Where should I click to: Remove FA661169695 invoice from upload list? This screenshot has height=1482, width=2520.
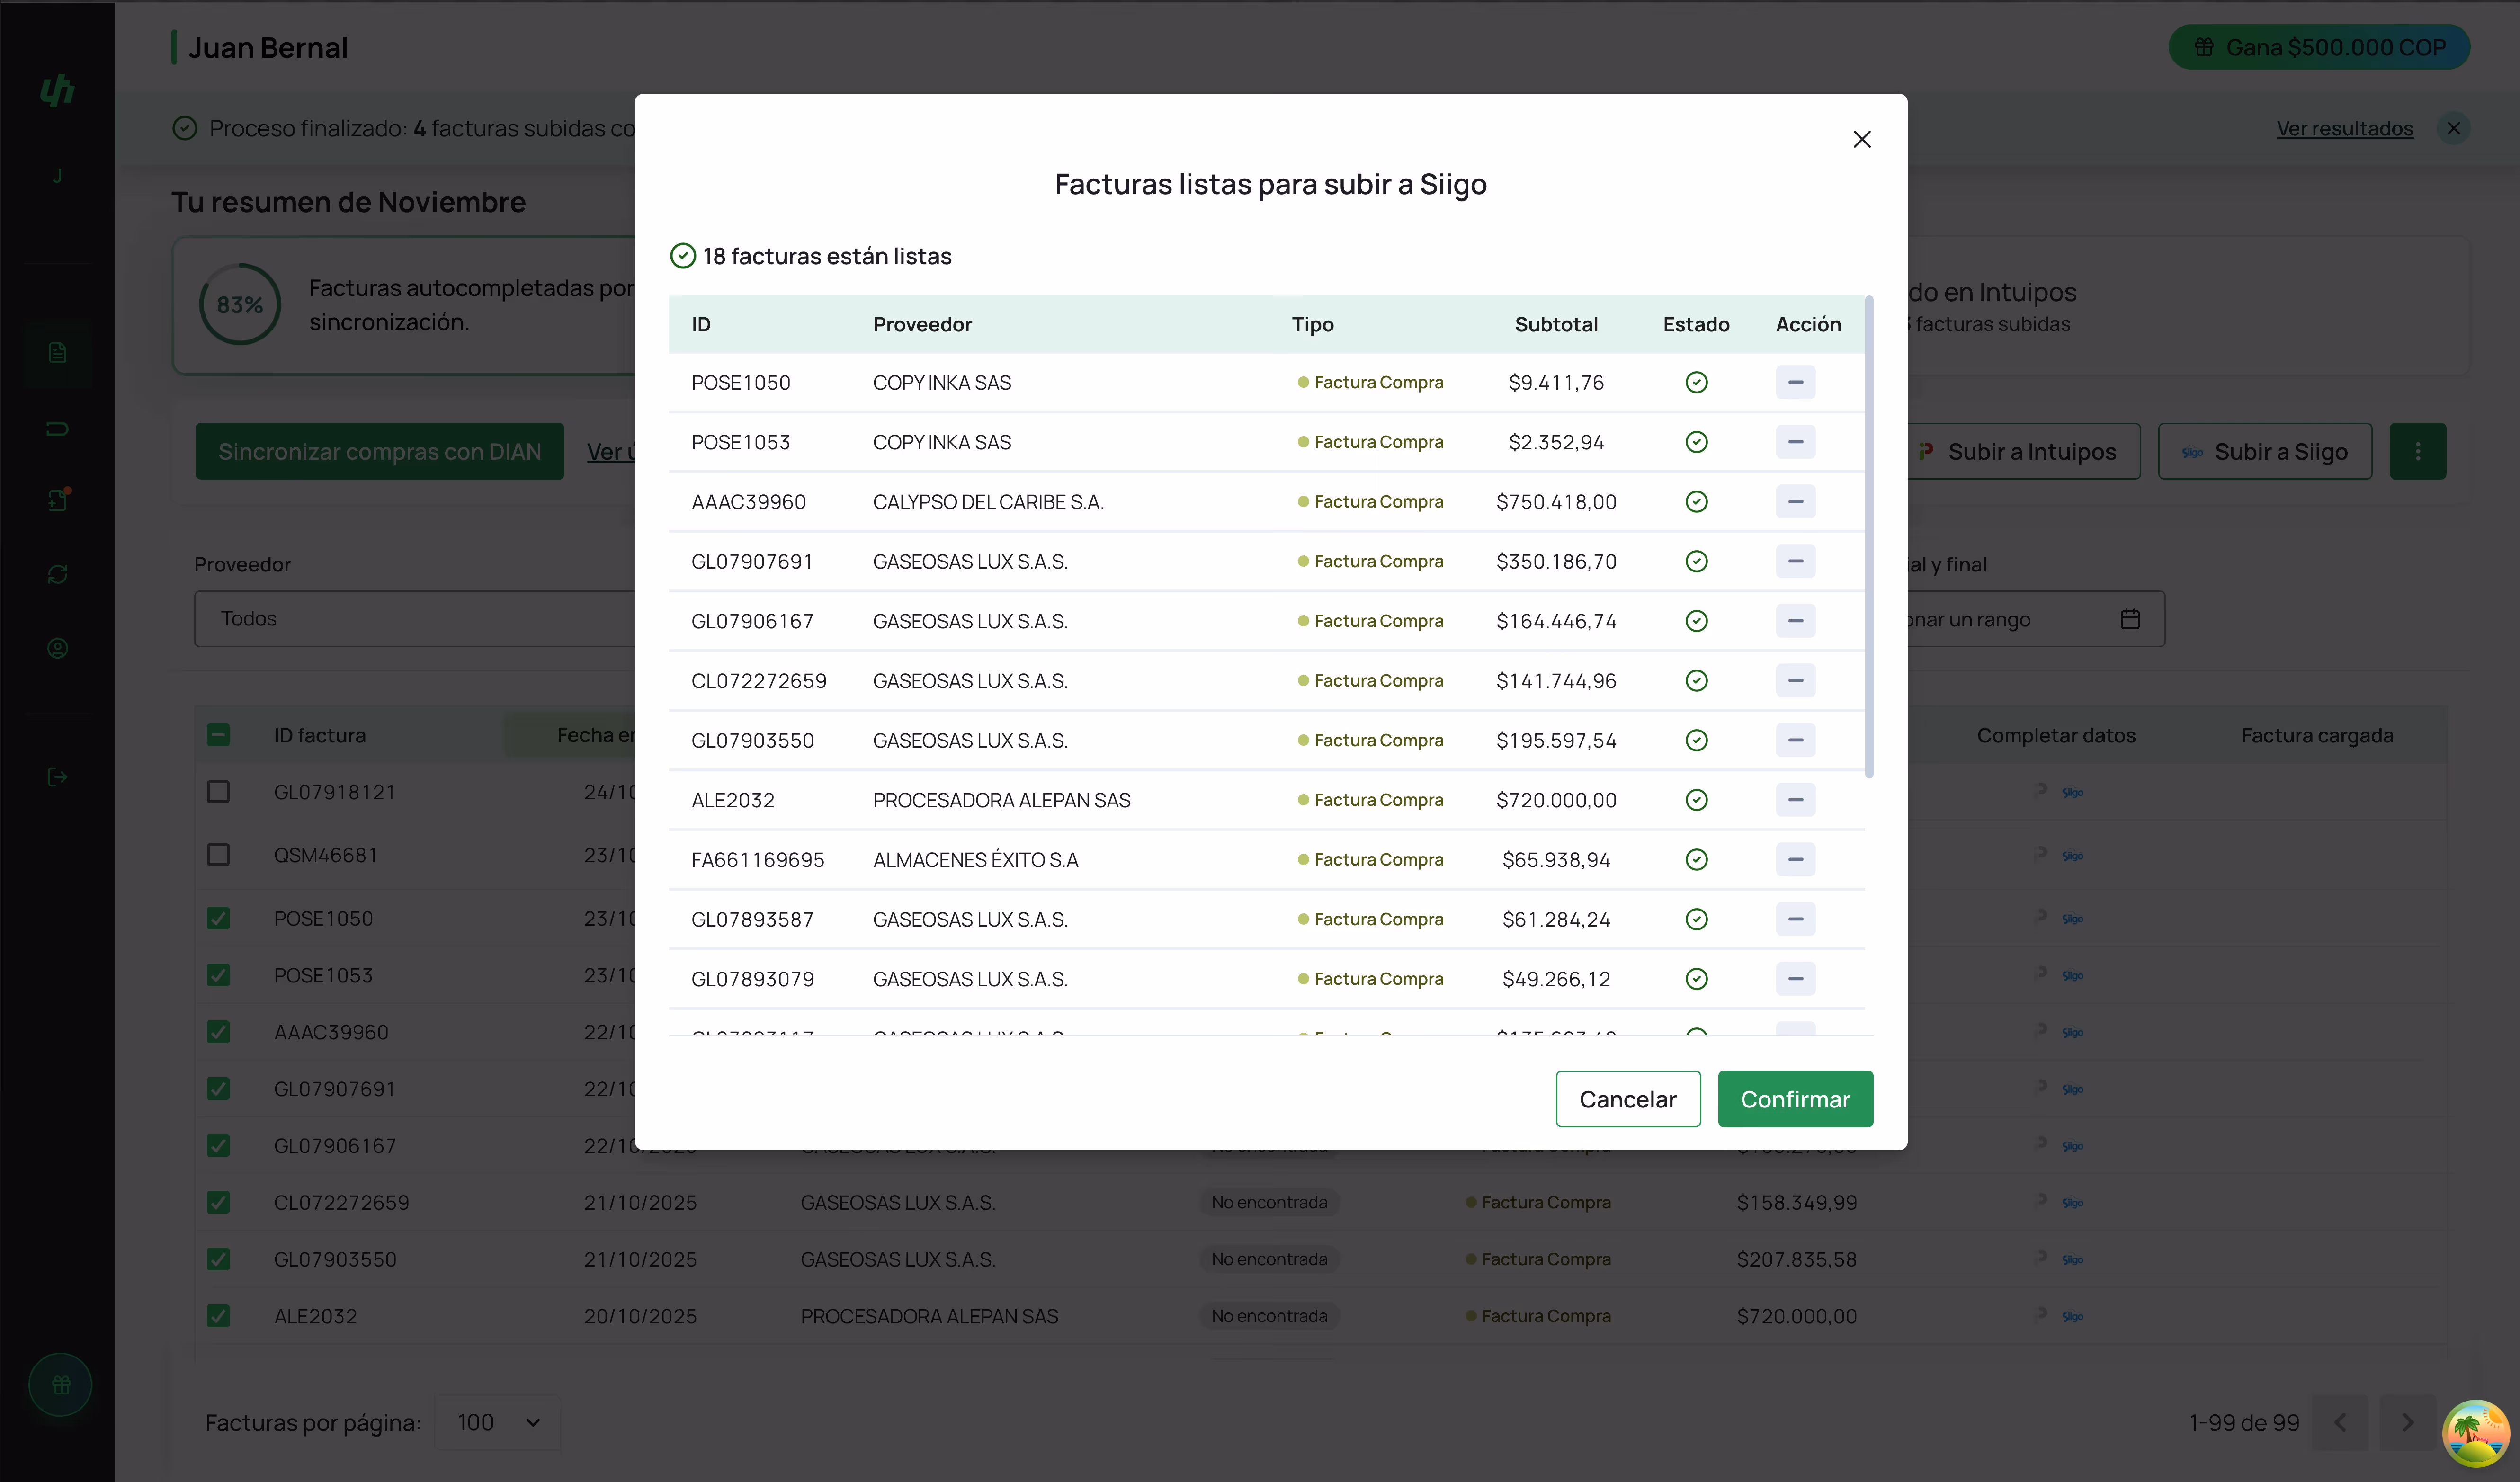tap(1795, 859)
